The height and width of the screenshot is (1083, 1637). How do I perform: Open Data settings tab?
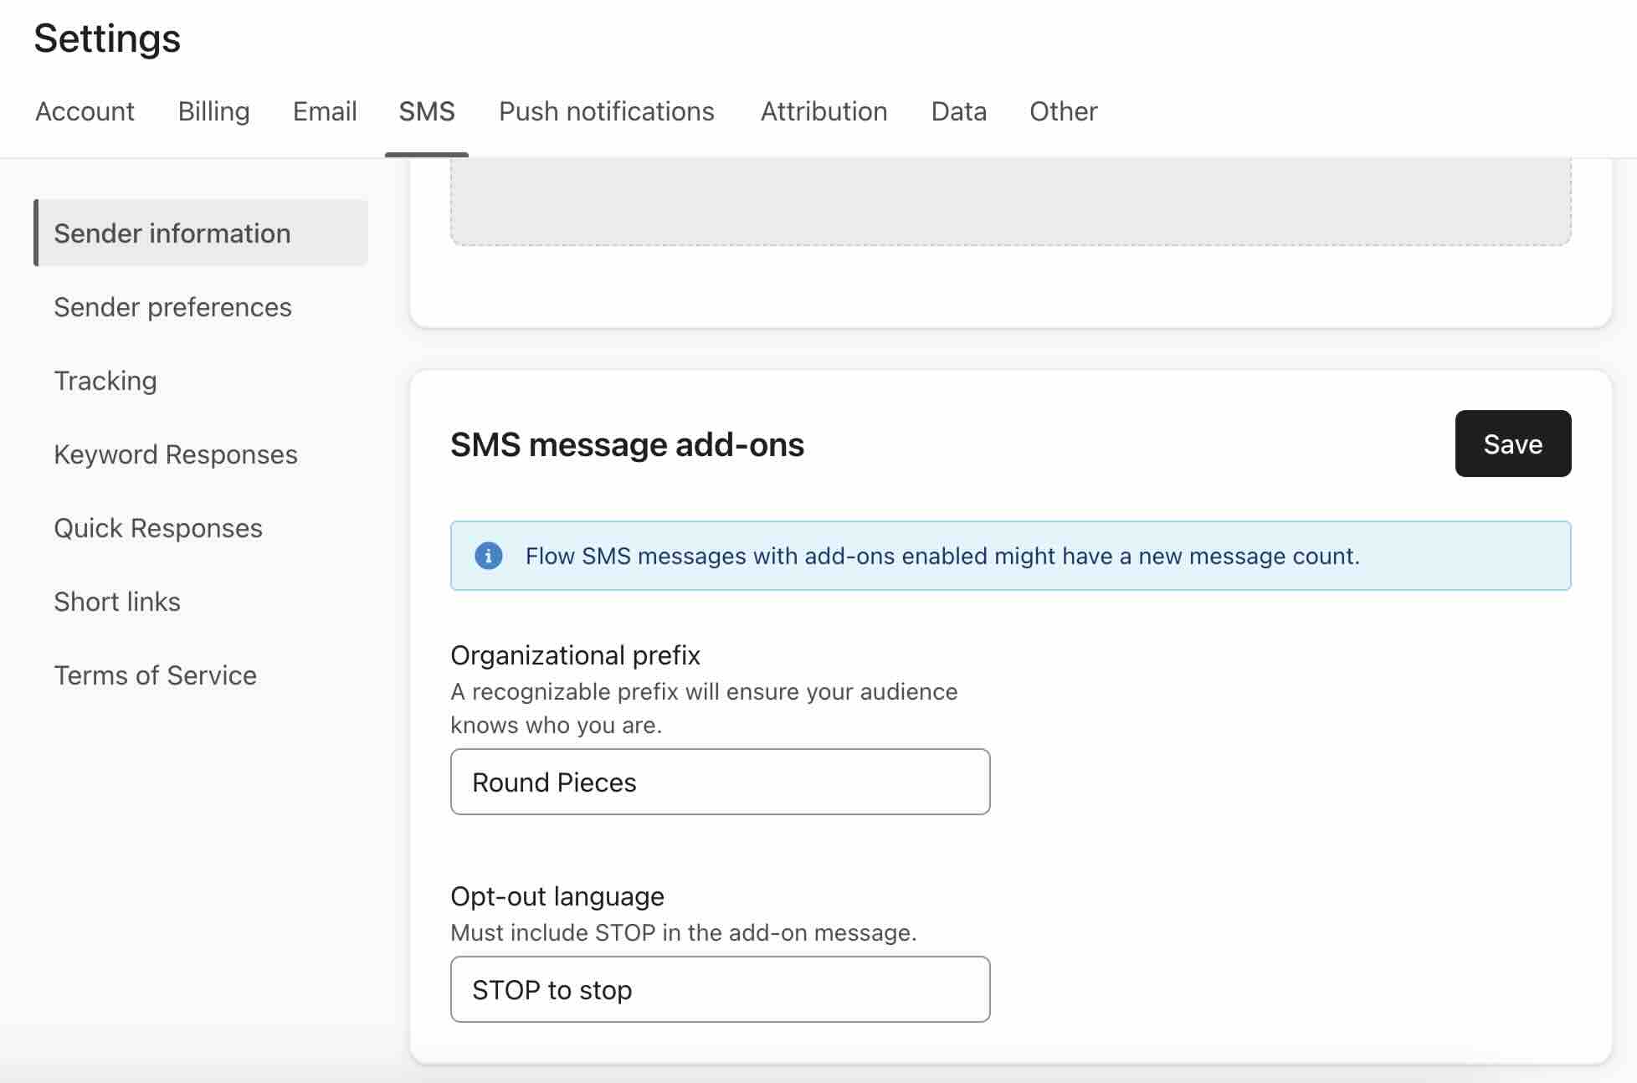[958, 111]
